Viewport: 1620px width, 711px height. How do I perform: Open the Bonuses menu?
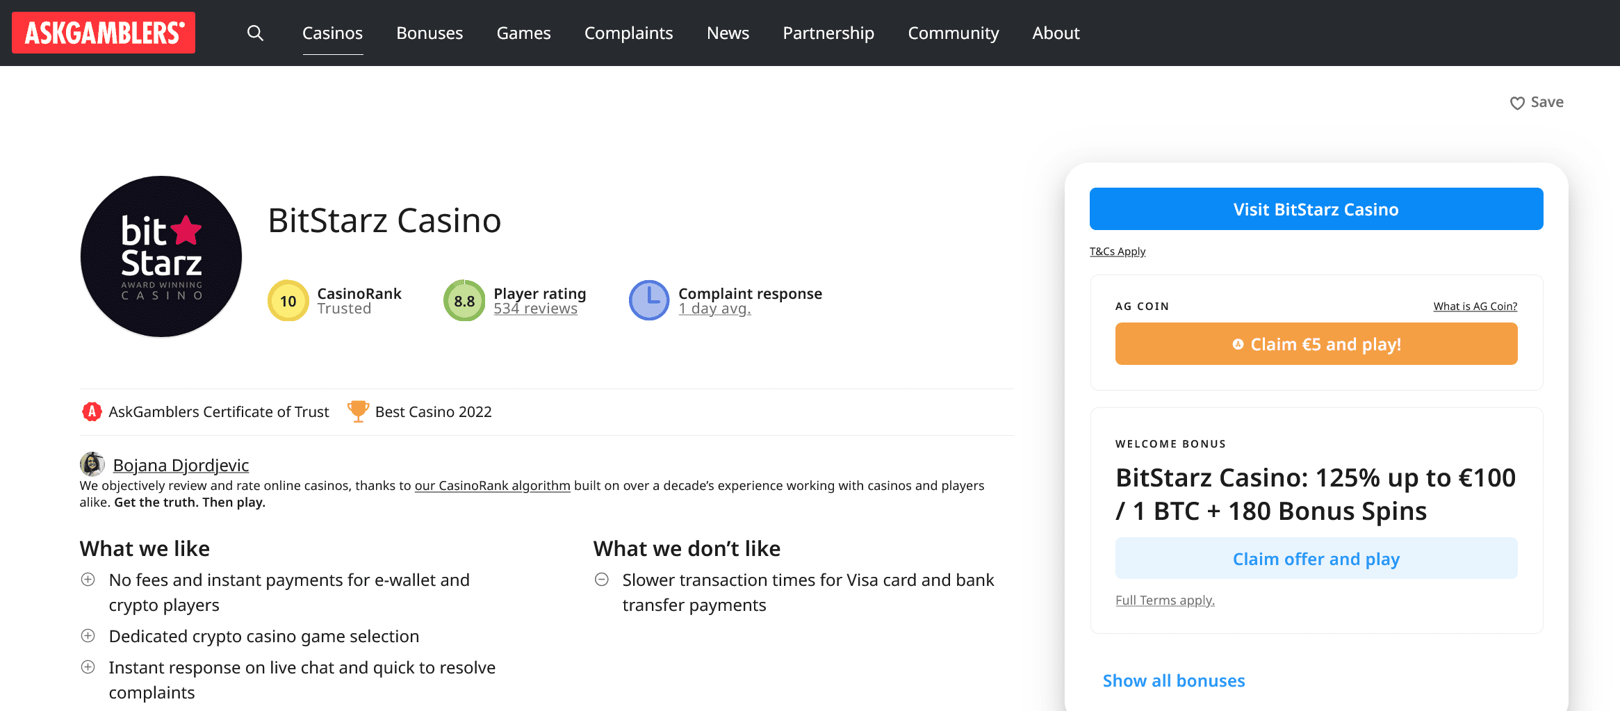pyautogui.click(x=429, y=33)
